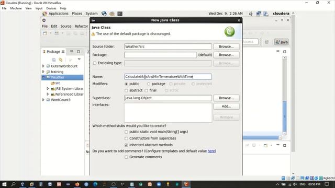Open the Eclipse Source menu
Viewport: 335px width, 188px height.
coord(66,26)
